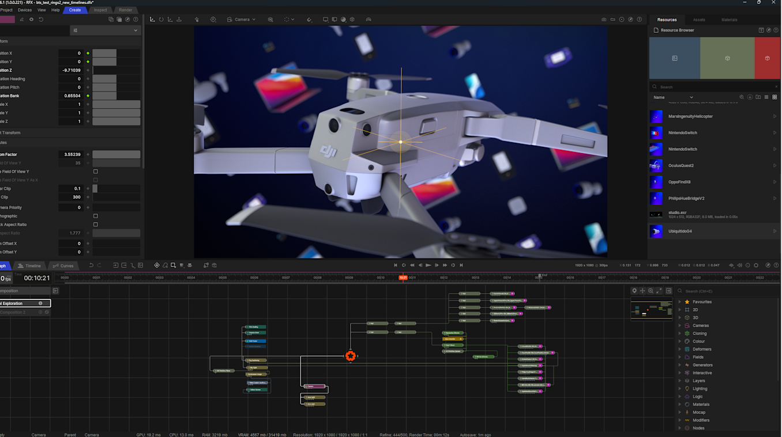Click the undo arrow in graph toolbar

91,265
